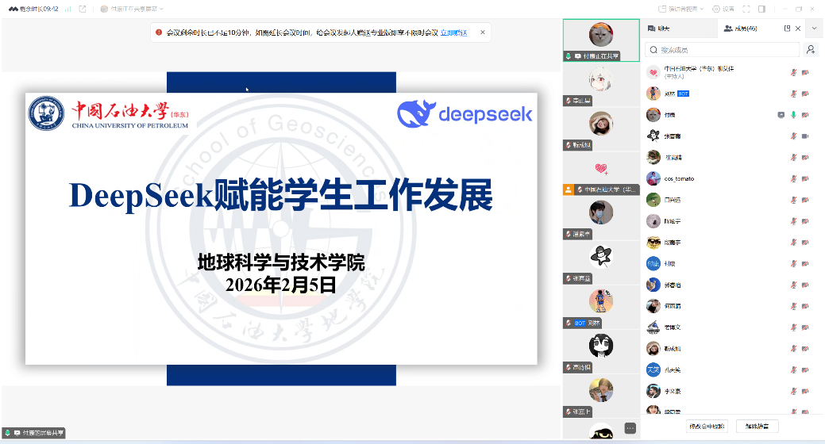
Task: Dismiss the meeting time warning banner
Action: pyautogui.click(x=483, y=33)
